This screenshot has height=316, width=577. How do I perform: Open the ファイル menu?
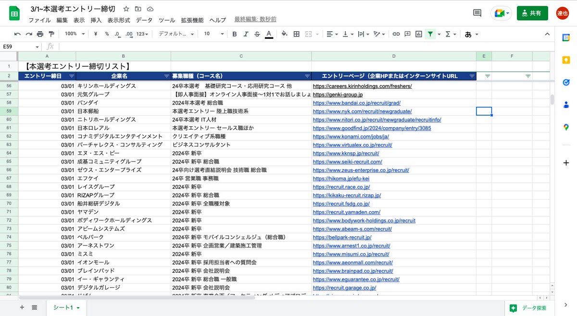(39, 20)
